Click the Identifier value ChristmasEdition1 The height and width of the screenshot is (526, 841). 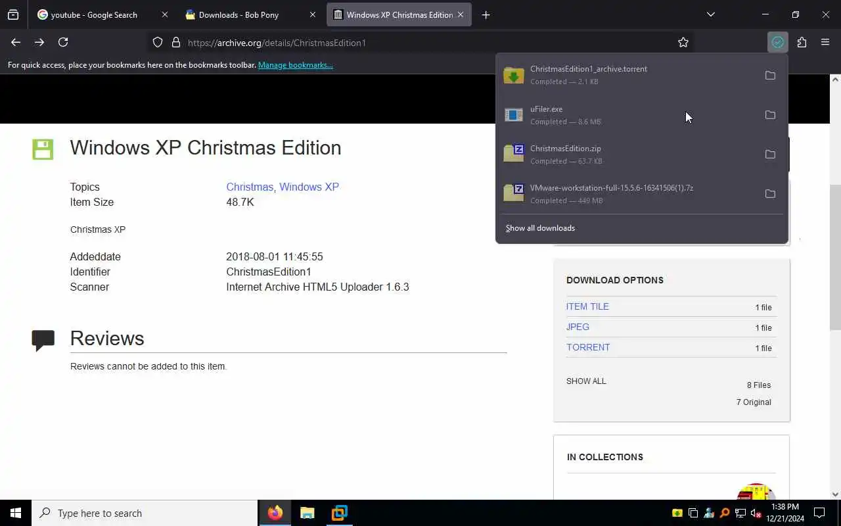pos(269,272)
